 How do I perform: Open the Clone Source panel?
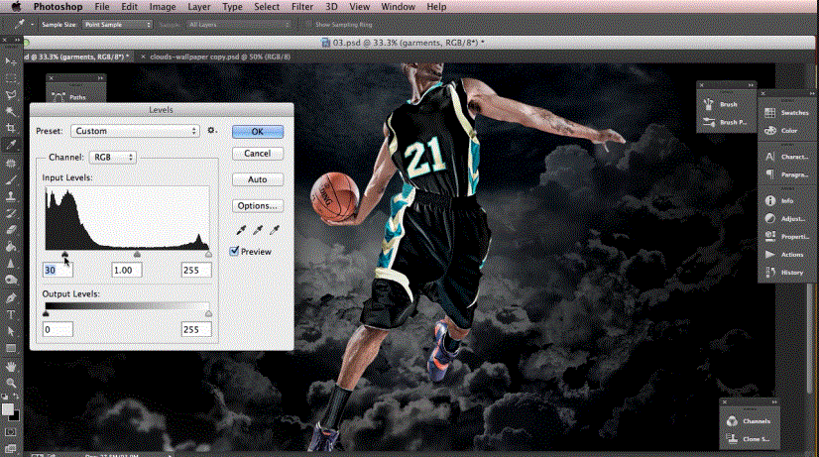tap(749, 439)
